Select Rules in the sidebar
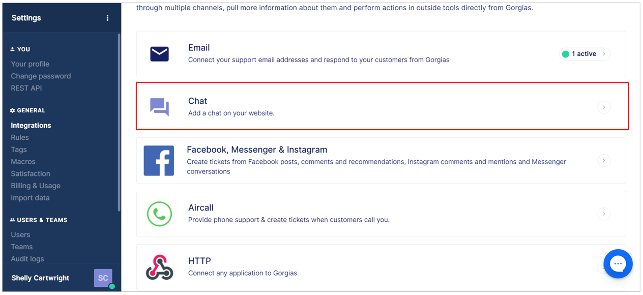 coord(20,137)
